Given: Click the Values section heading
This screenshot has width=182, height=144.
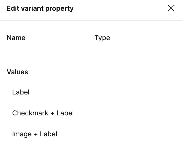Looking at the screenshot, I should point(17,72).
